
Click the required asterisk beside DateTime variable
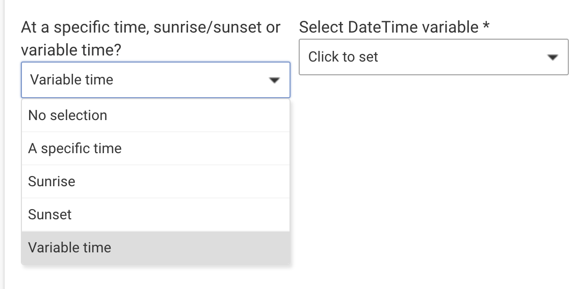486,26
